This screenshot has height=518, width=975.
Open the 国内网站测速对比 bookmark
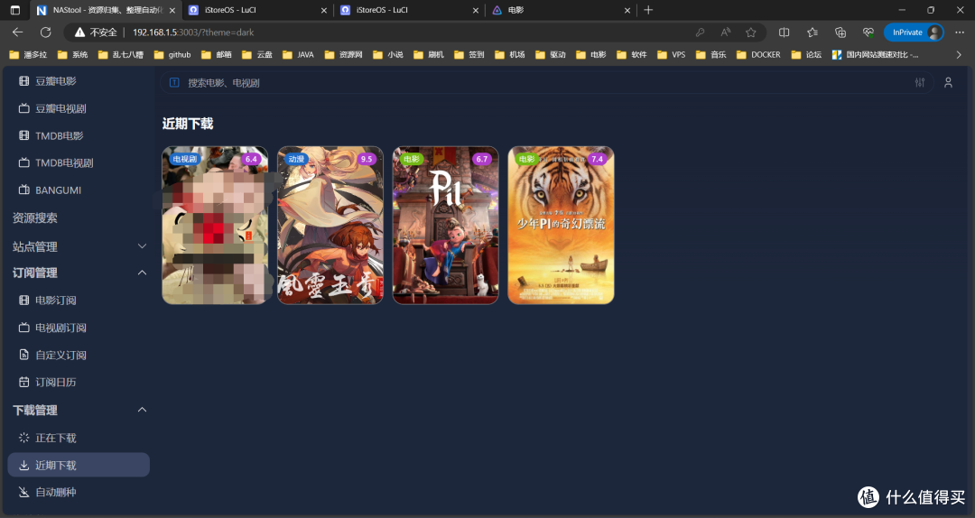pyautogui.click(x=875, y=55)
